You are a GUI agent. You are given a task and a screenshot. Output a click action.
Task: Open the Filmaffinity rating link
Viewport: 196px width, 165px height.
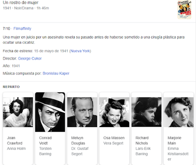22,28
